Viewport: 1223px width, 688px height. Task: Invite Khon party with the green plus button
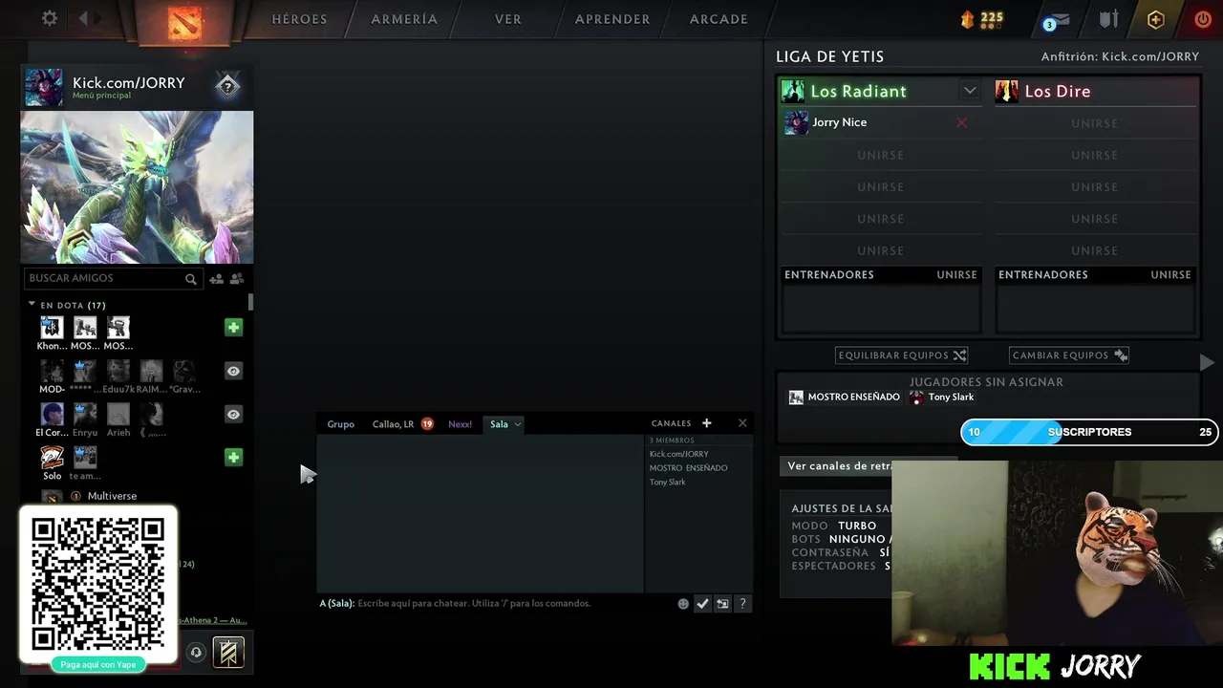click(233, 328)
